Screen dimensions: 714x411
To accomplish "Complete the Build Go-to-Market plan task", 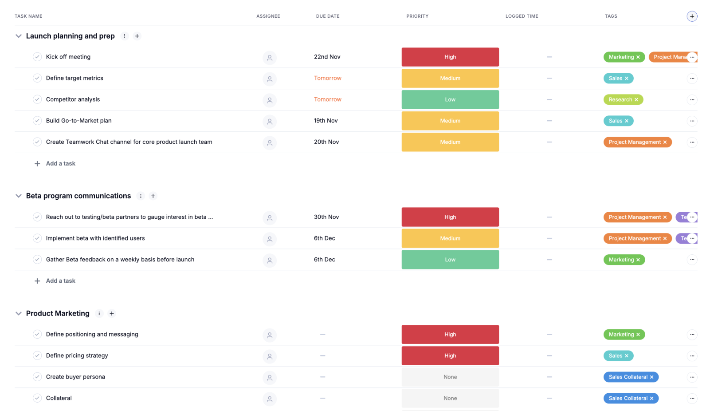I will coord(37,121).
